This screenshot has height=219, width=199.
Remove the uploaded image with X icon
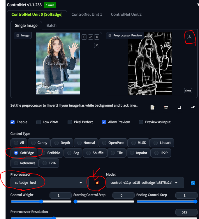coord(97,37)
